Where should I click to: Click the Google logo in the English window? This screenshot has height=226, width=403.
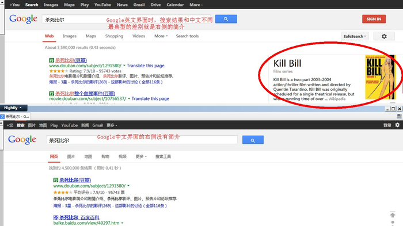point(23,19)
